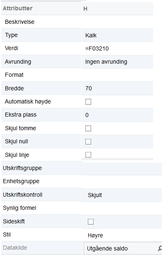Select the Enhetsgruppe value cell
This screenshot has height=255, width=165.
click(122, 181)
